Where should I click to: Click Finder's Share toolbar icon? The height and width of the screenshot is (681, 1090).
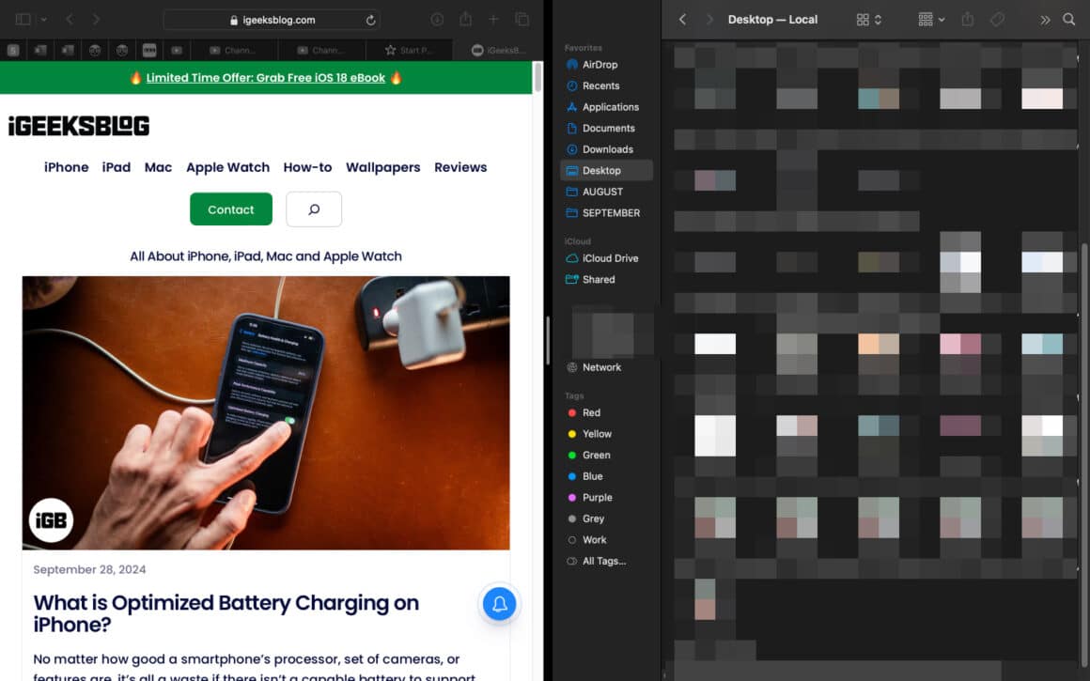[x=968, y=19]
